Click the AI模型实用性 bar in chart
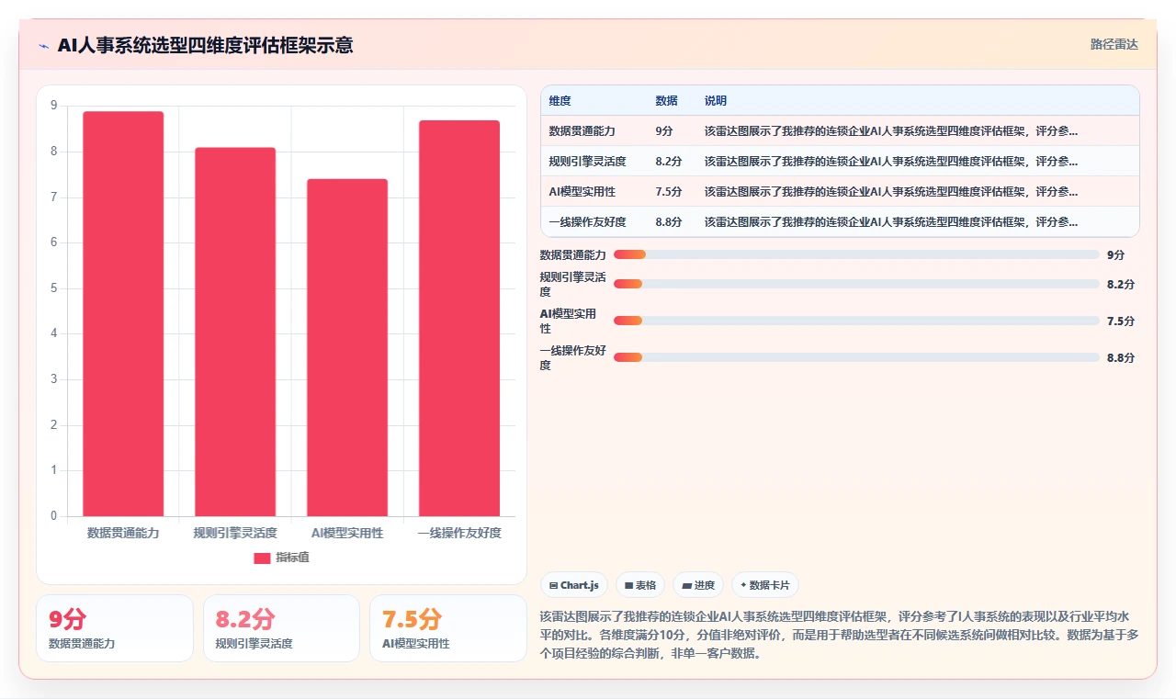 click(x=347, y=347)
